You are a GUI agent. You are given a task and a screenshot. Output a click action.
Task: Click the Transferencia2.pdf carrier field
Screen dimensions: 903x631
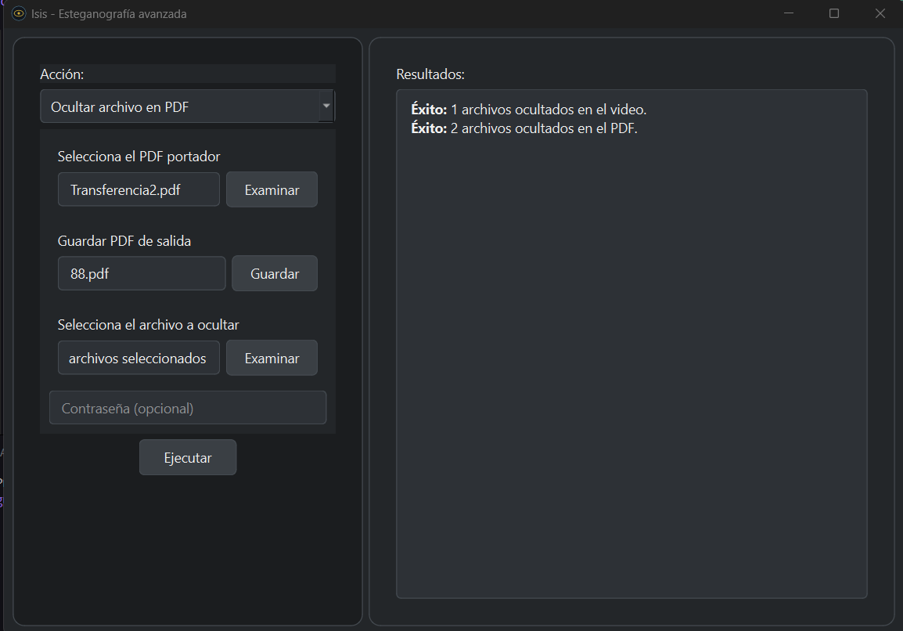click(x=139, y=189)
